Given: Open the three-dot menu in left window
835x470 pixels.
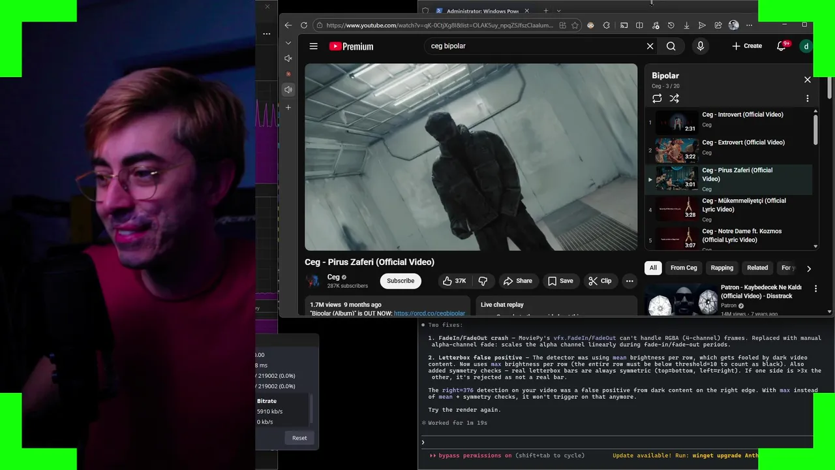Looking at the screenshot, I should click(266, 33).
